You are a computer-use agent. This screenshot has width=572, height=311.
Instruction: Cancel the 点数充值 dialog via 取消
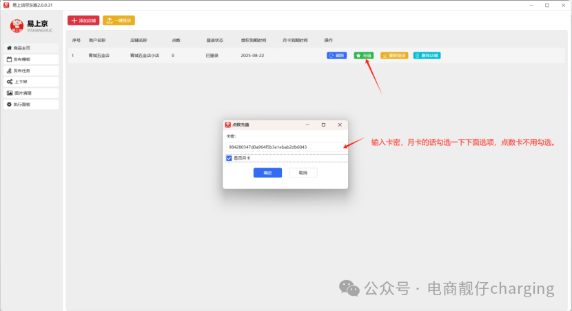click(x=303, y=173)
